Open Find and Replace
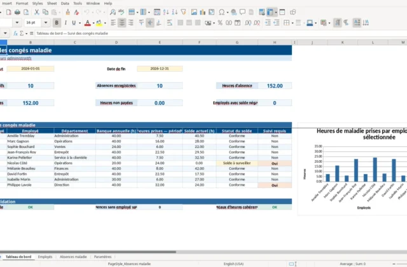 [x=113, y=12]
